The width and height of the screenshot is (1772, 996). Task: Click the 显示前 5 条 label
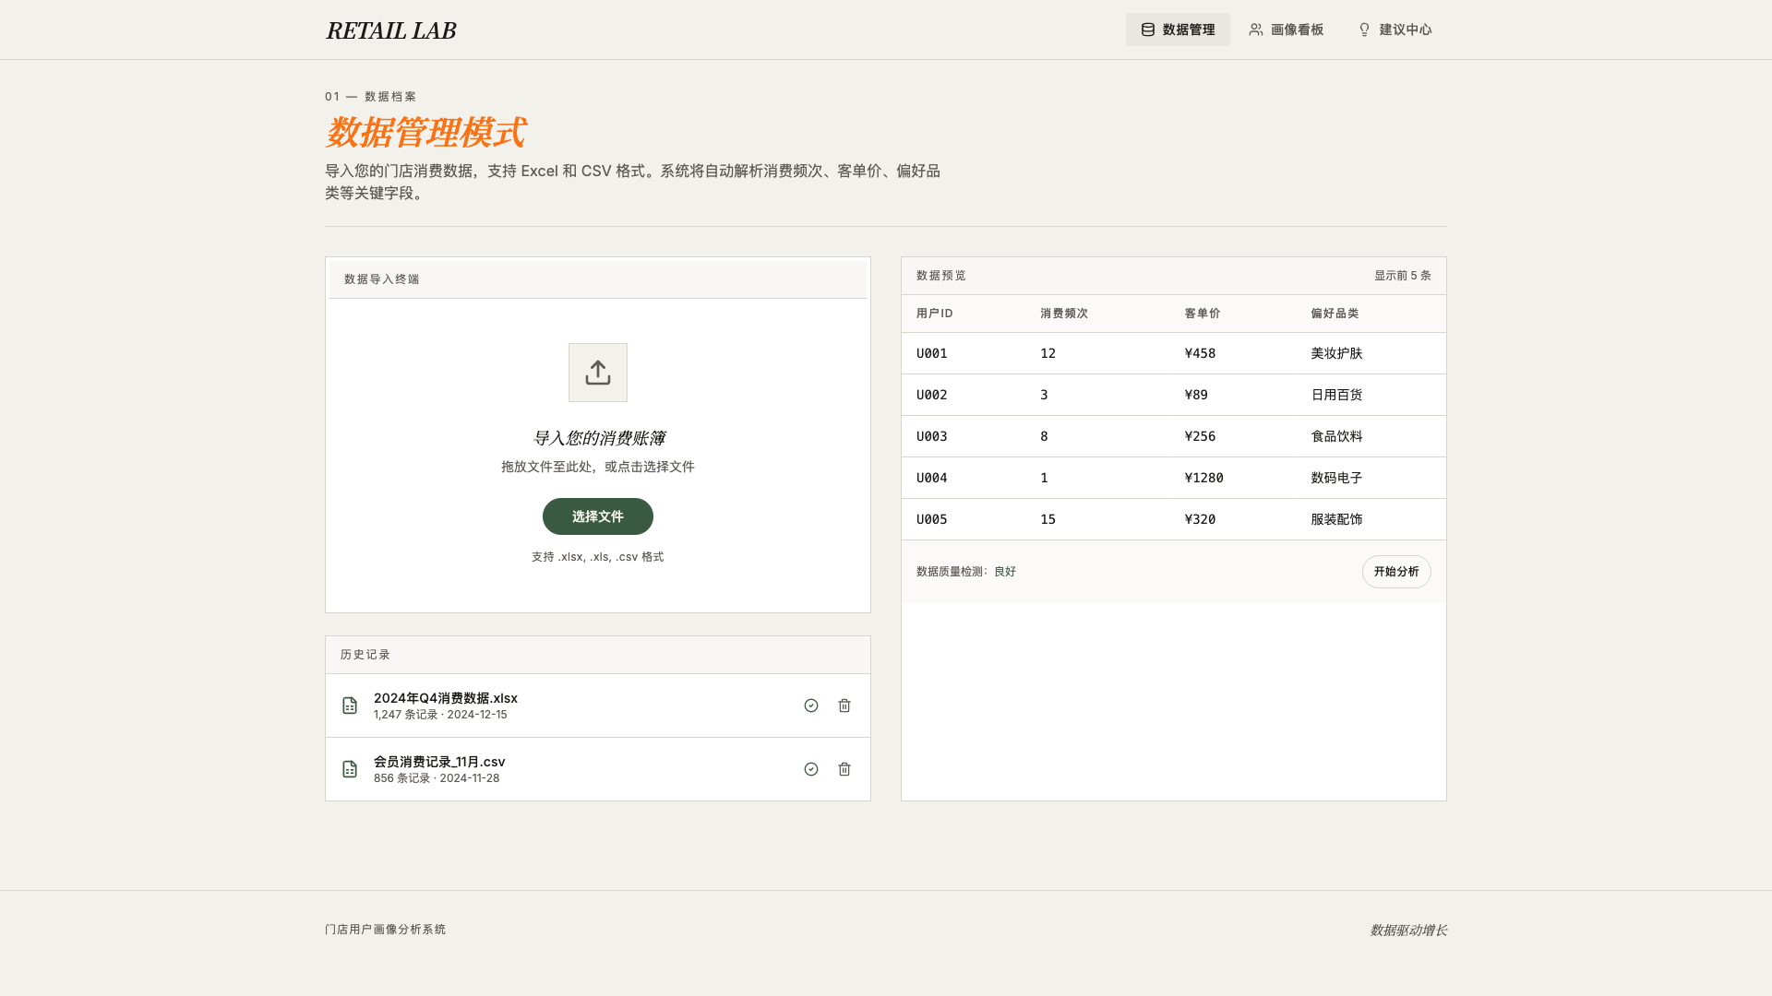(x=1401, y=275)
